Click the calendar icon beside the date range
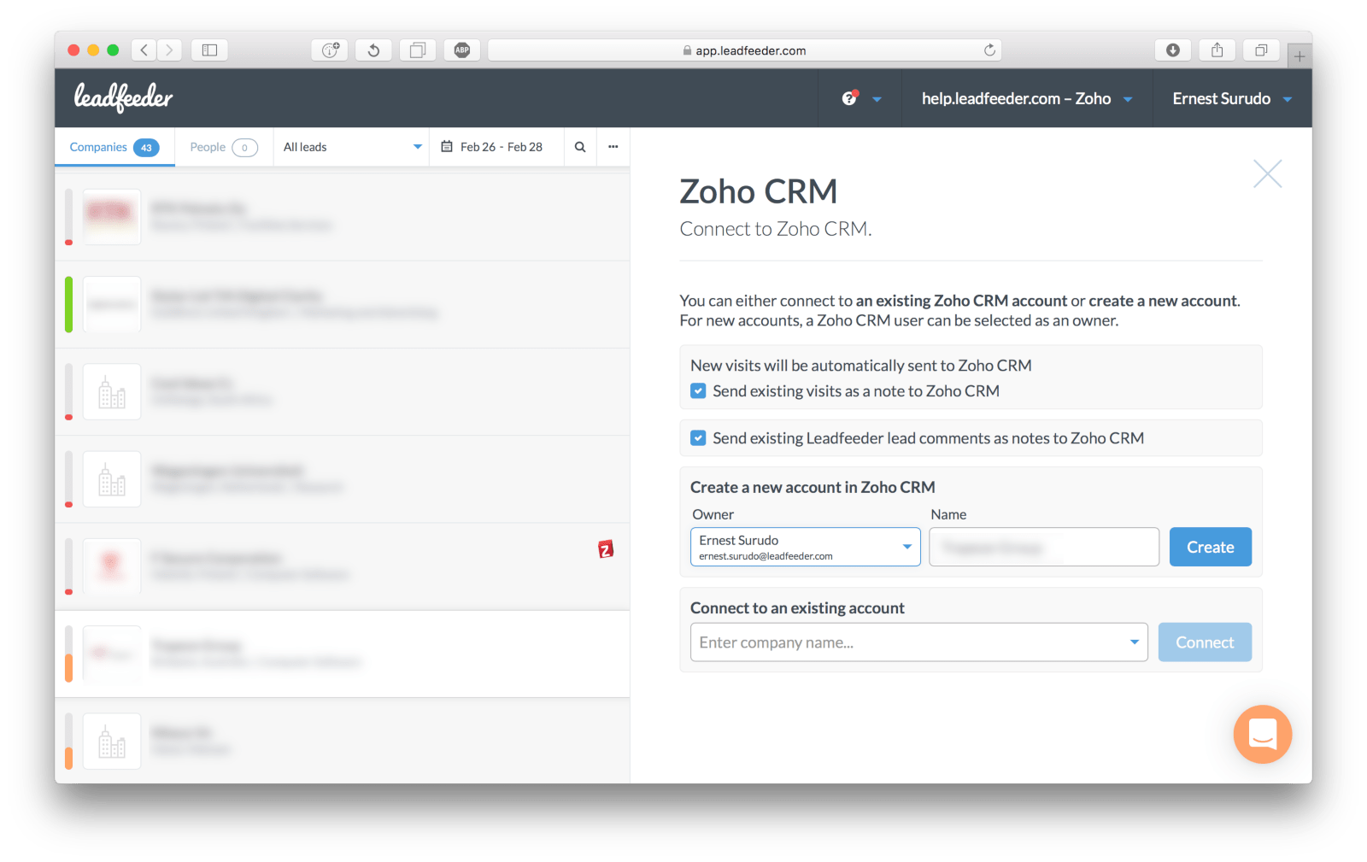 coord(447,146)
